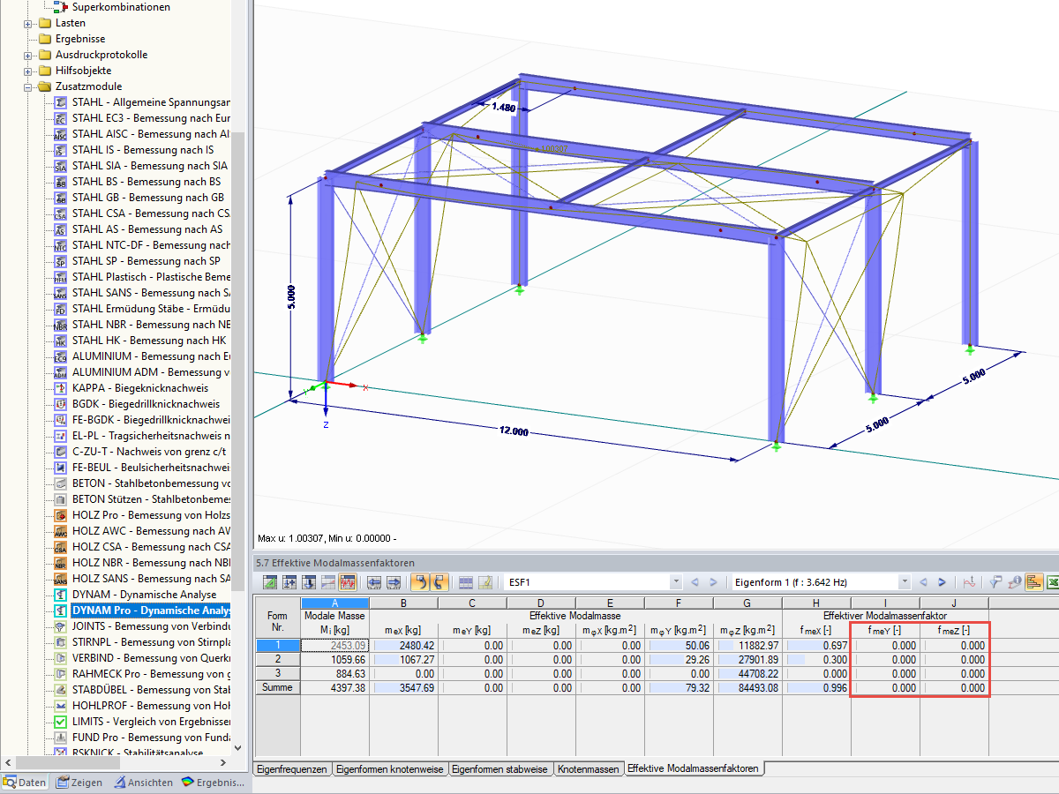
Task: Click the table grid settings icon
Action: [x=465, y=582]
